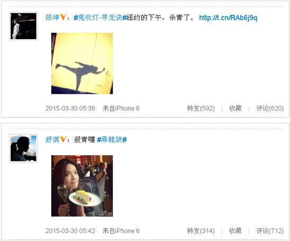Image resolution: width=290 pixels, height=241 pixels.
Task: Repost 舒淇's post via 转发(314)
Action: tap(201, 231)
